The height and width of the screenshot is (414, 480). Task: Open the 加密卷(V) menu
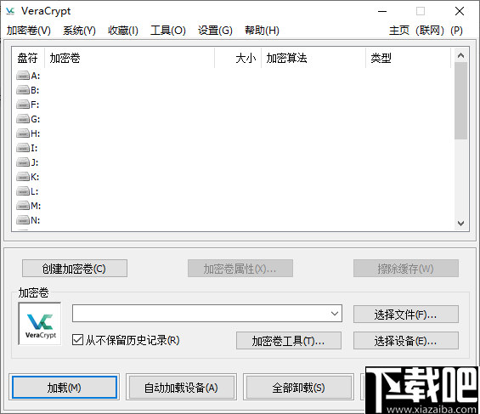pyautogui.click(x=29, y=31)
